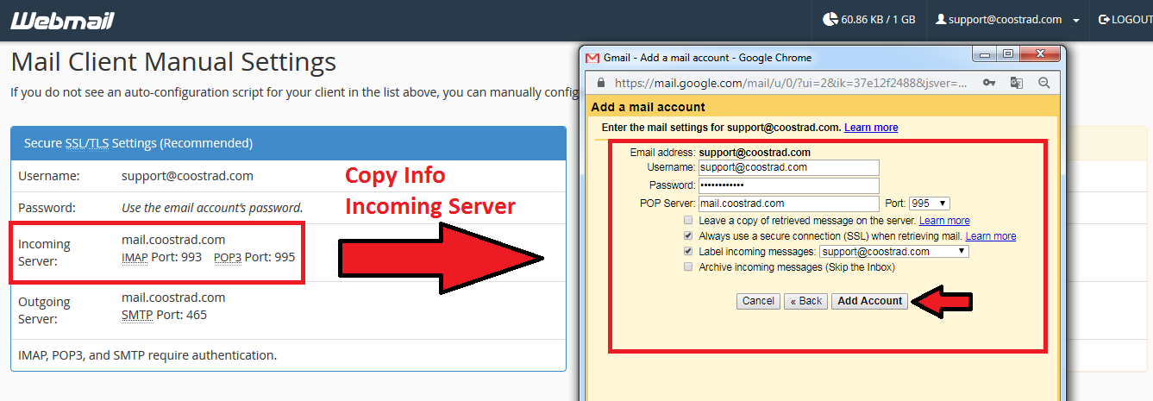This screenshot has width=1153, height=401.
Task: Click the IMAP Port: 993 text
Action: pyautogui.click(x=161, y=258)
